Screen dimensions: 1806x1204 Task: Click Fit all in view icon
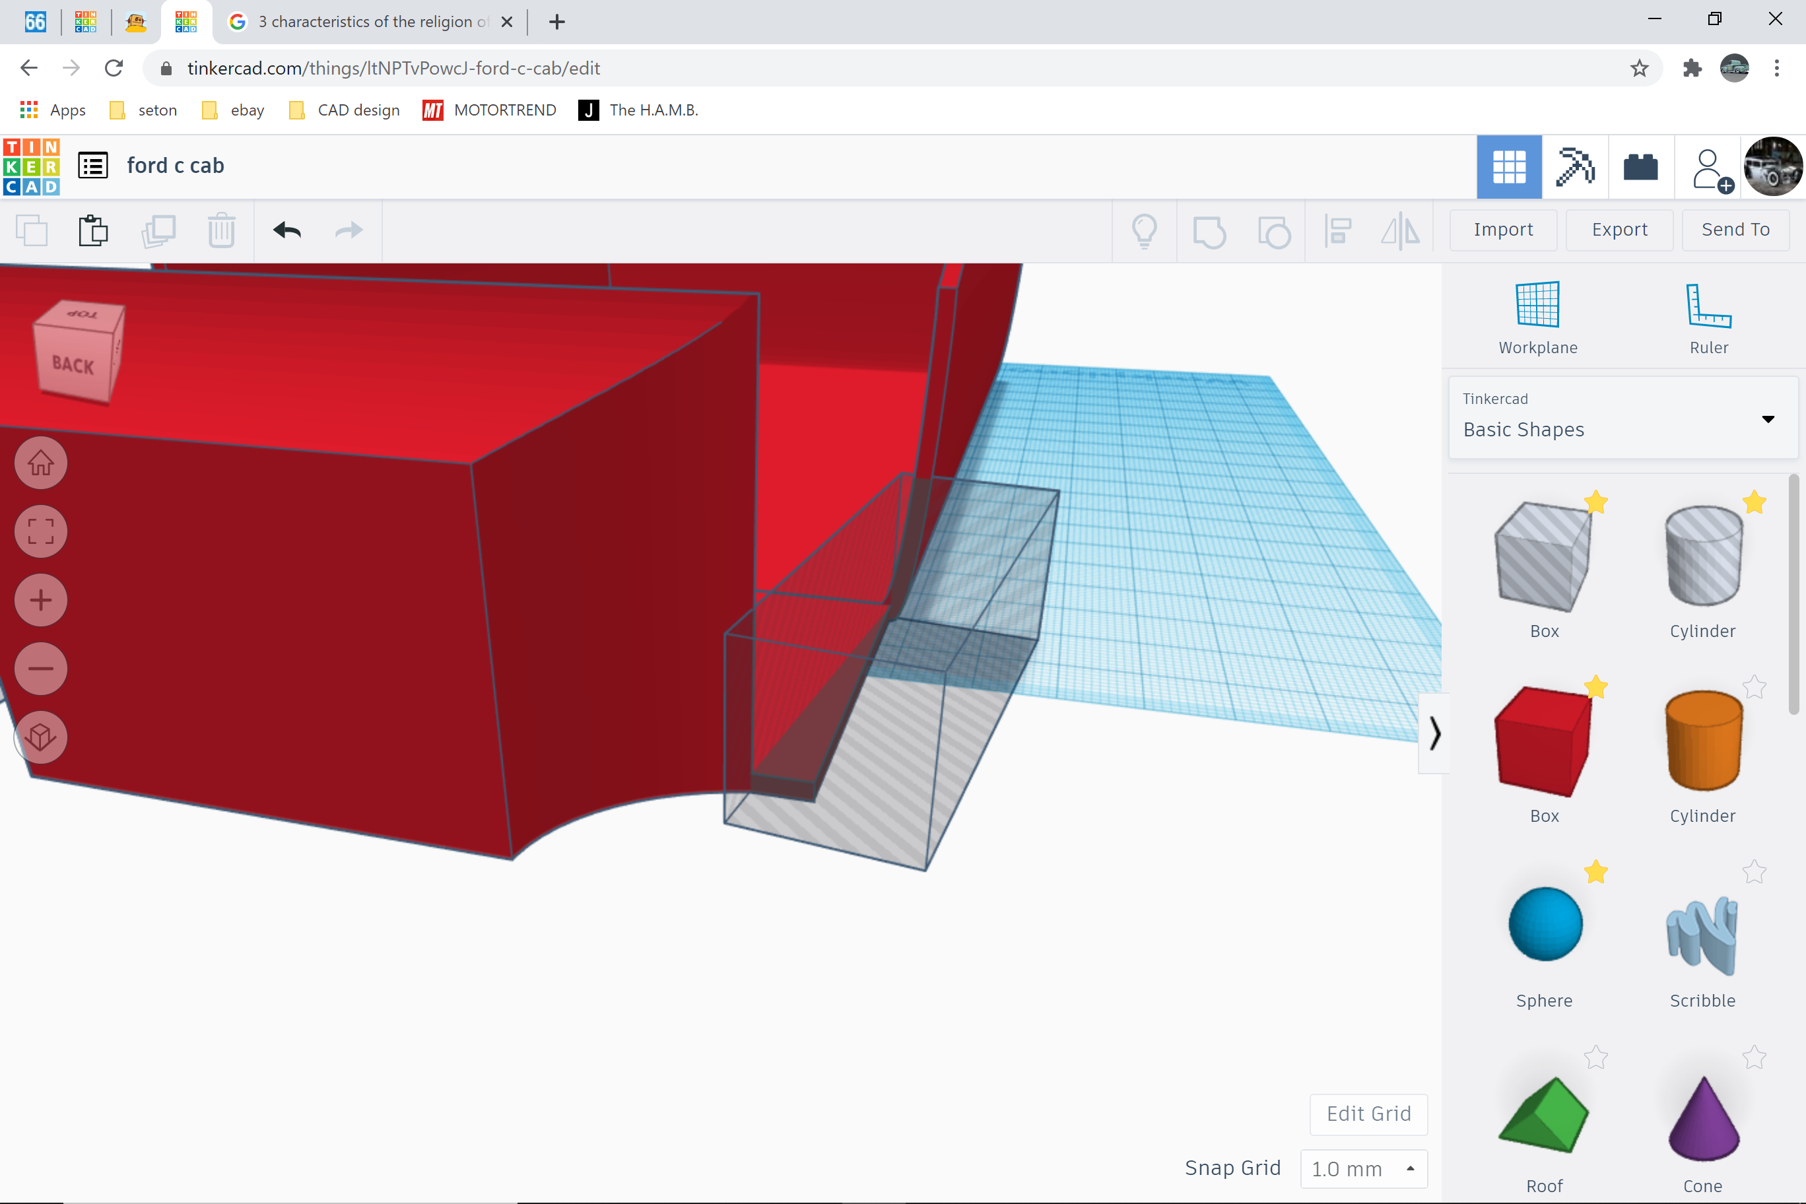[41, 531]
